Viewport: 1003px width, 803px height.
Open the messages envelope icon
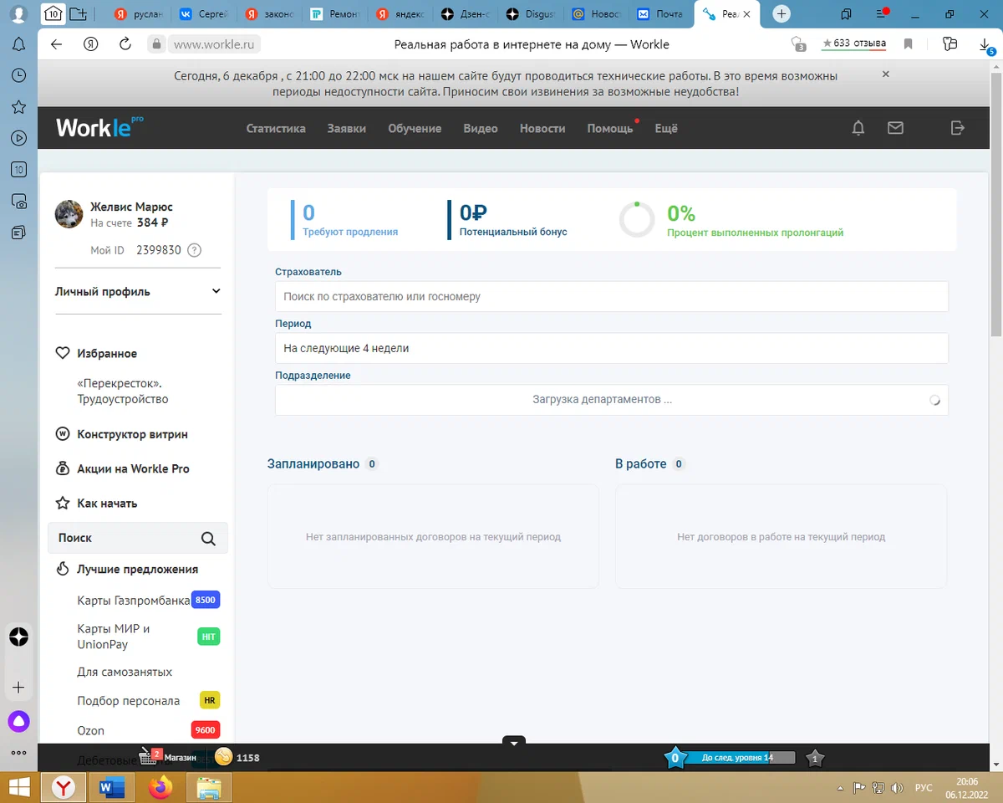(895, 128)
